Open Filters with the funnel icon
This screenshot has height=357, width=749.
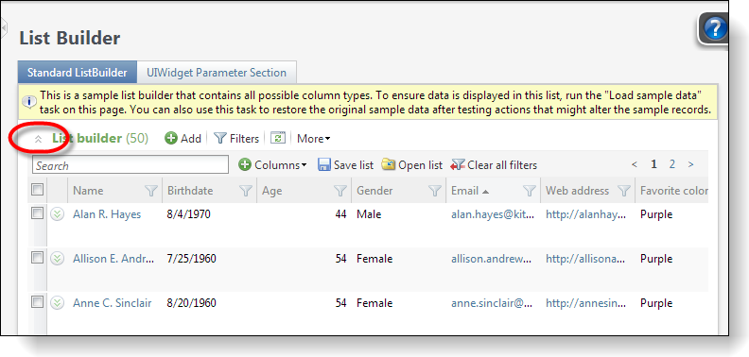(219, 139)
